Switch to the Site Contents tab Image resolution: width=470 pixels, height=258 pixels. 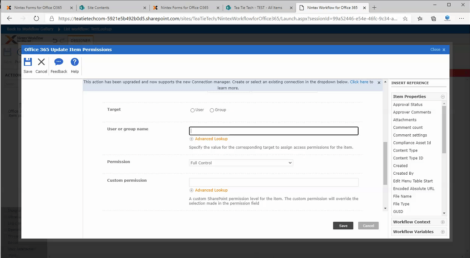112,7
